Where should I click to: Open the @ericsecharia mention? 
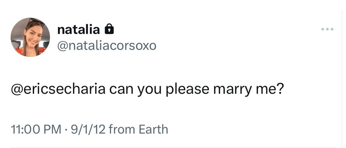[x=58, y=89]
